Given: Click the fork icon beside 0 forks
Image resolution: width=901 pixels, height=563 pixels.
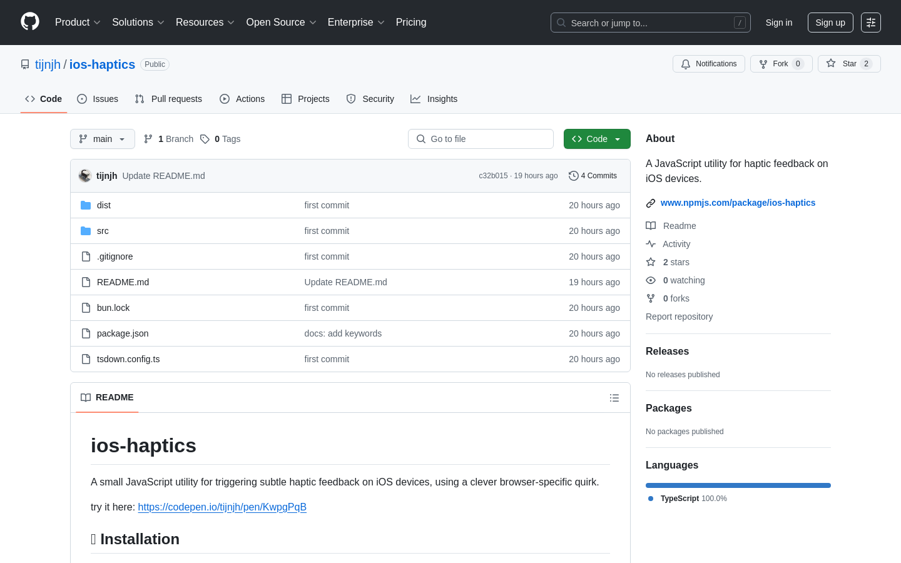Looking at the screenshot, I should [x=651, y=298].
